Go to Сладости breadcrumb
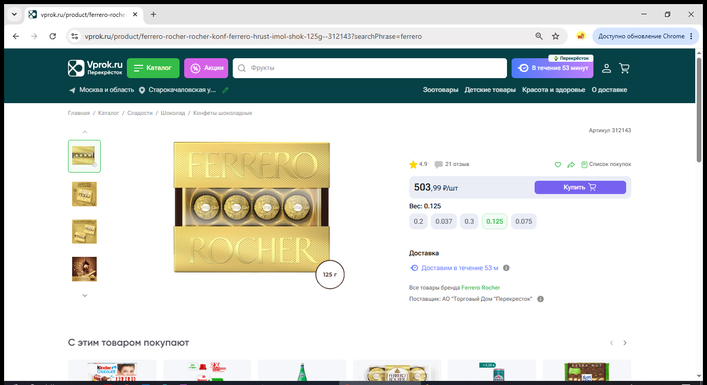The width and height of the screenshot is (707, 385). [140, 113]
